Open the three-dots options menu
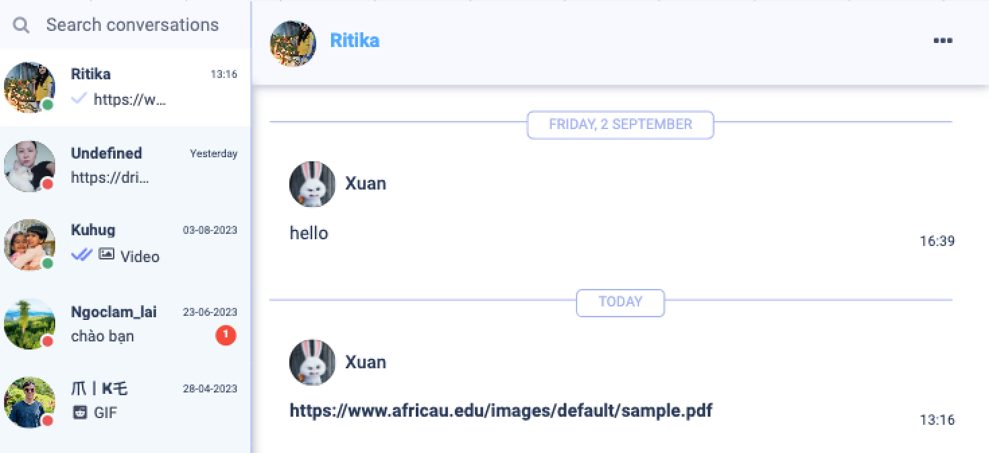Image resolution: width=989 pixels, height=453 pixels. coord(943,40)
